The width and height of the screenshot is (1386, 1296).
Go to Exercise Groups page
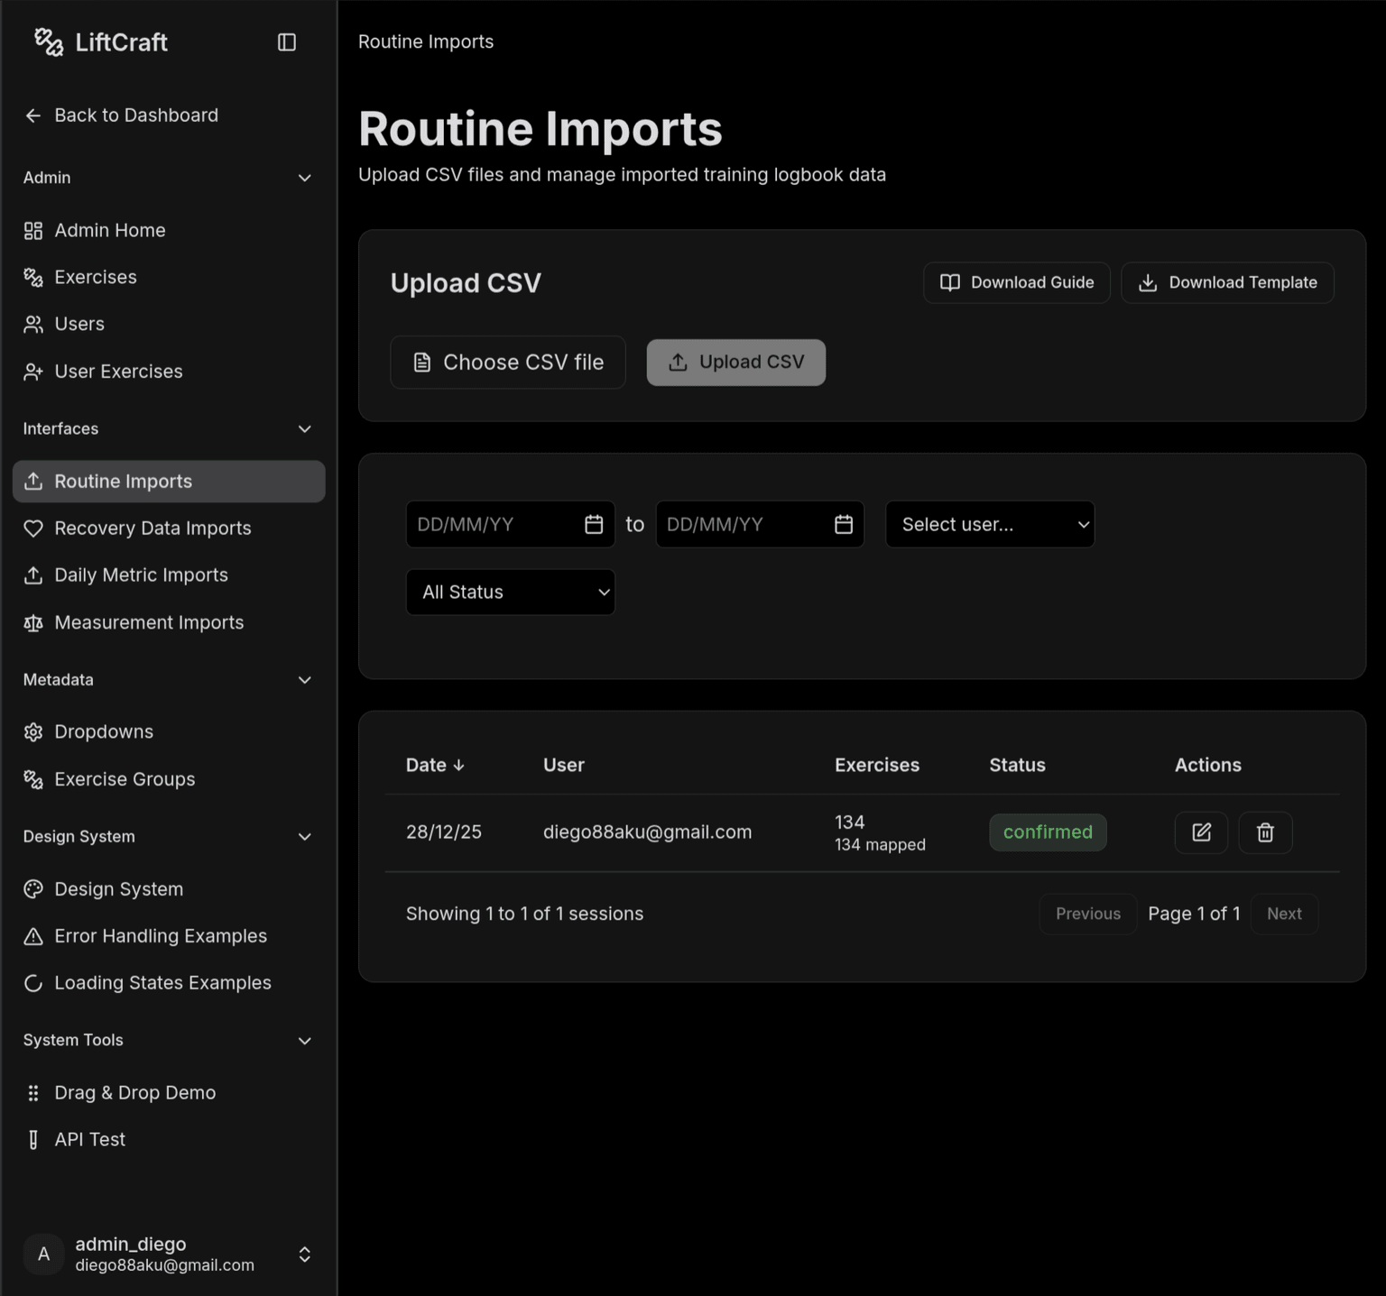(x=125, y=778)
